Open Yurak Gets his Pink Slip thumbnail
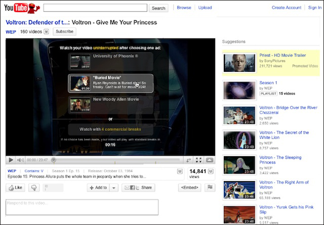Viewport: 324px width, 225px height. tap(239, 214)
